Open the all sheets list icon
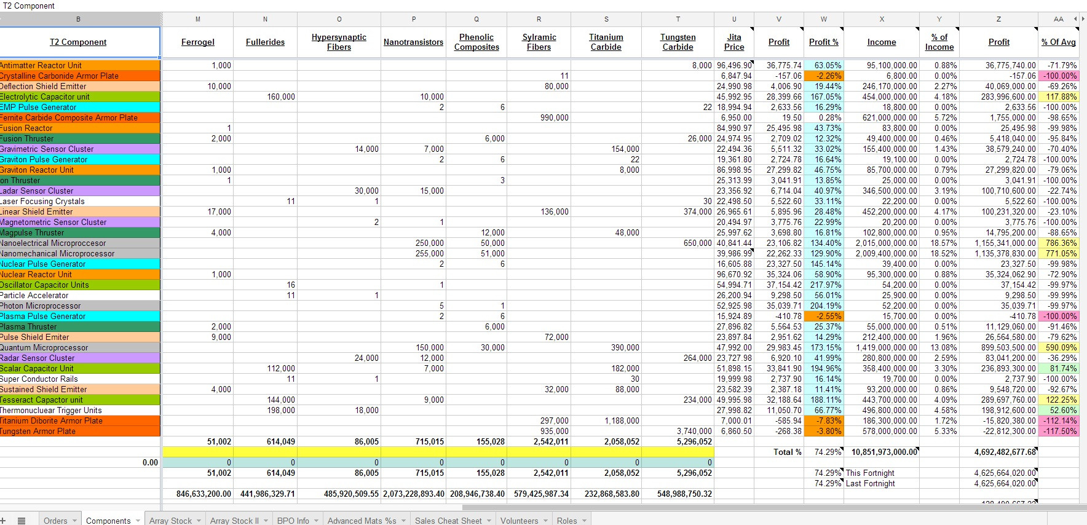The height and width of the screenshot is (525, 1087). [22, 520]
